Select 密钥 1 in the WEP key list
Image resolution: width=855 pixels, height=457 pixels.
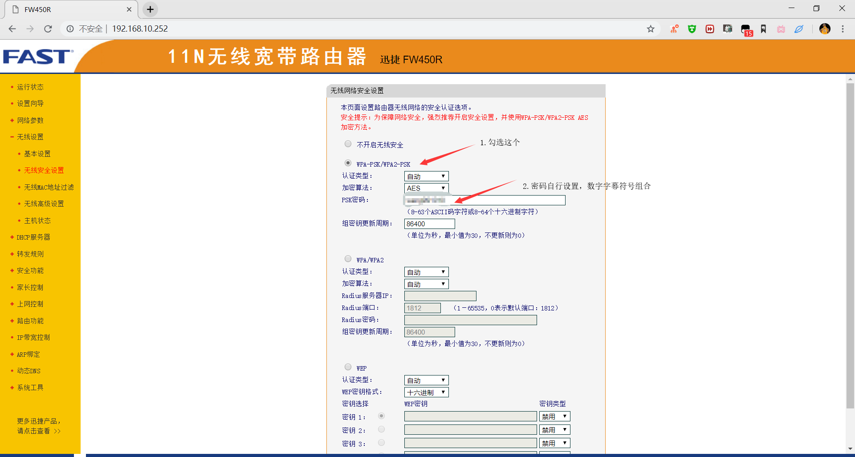(381, 416)
